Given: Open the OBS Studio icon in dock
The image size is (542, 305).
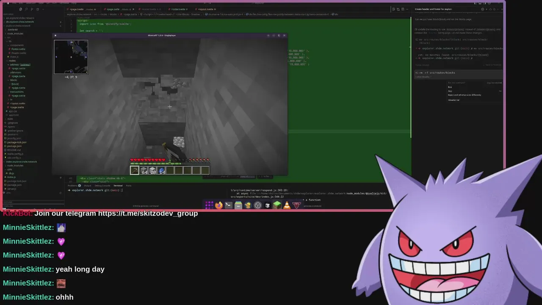Looking at the screenshot, I should (257, 205).
